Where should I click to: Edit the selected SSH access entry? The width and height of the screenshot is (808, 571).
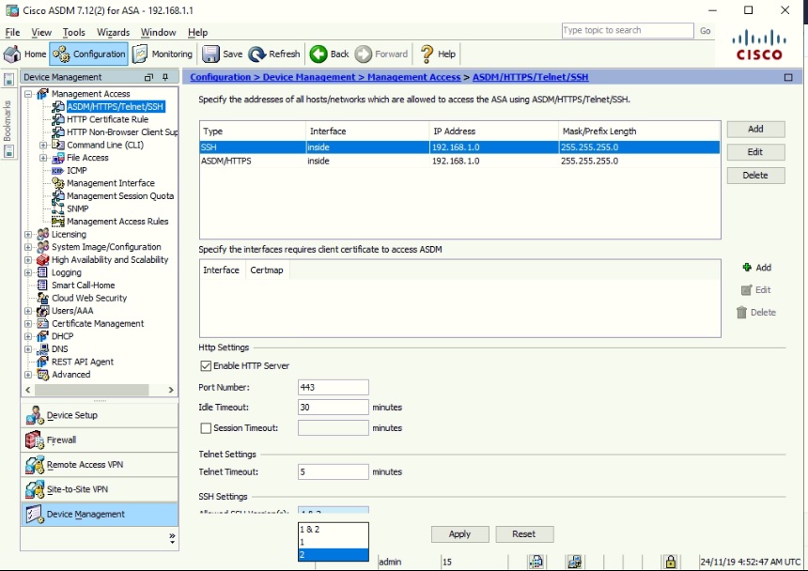point(756,152)
